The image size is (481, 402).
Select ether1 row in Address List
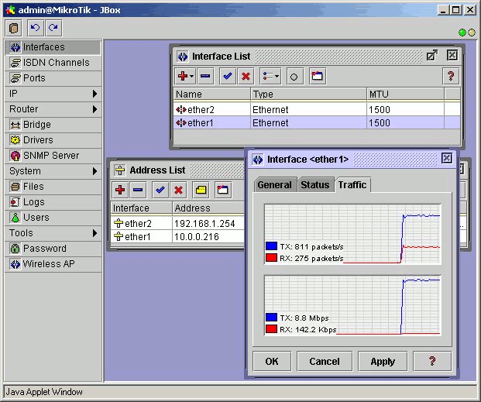177,236
